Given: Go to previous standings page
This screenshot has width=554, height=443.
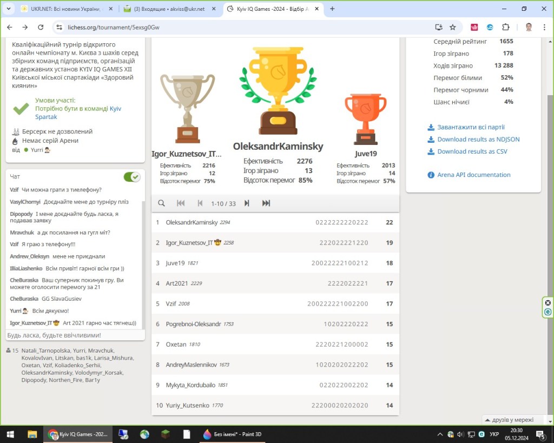Looking at the screenshot, I should [200, 203].
